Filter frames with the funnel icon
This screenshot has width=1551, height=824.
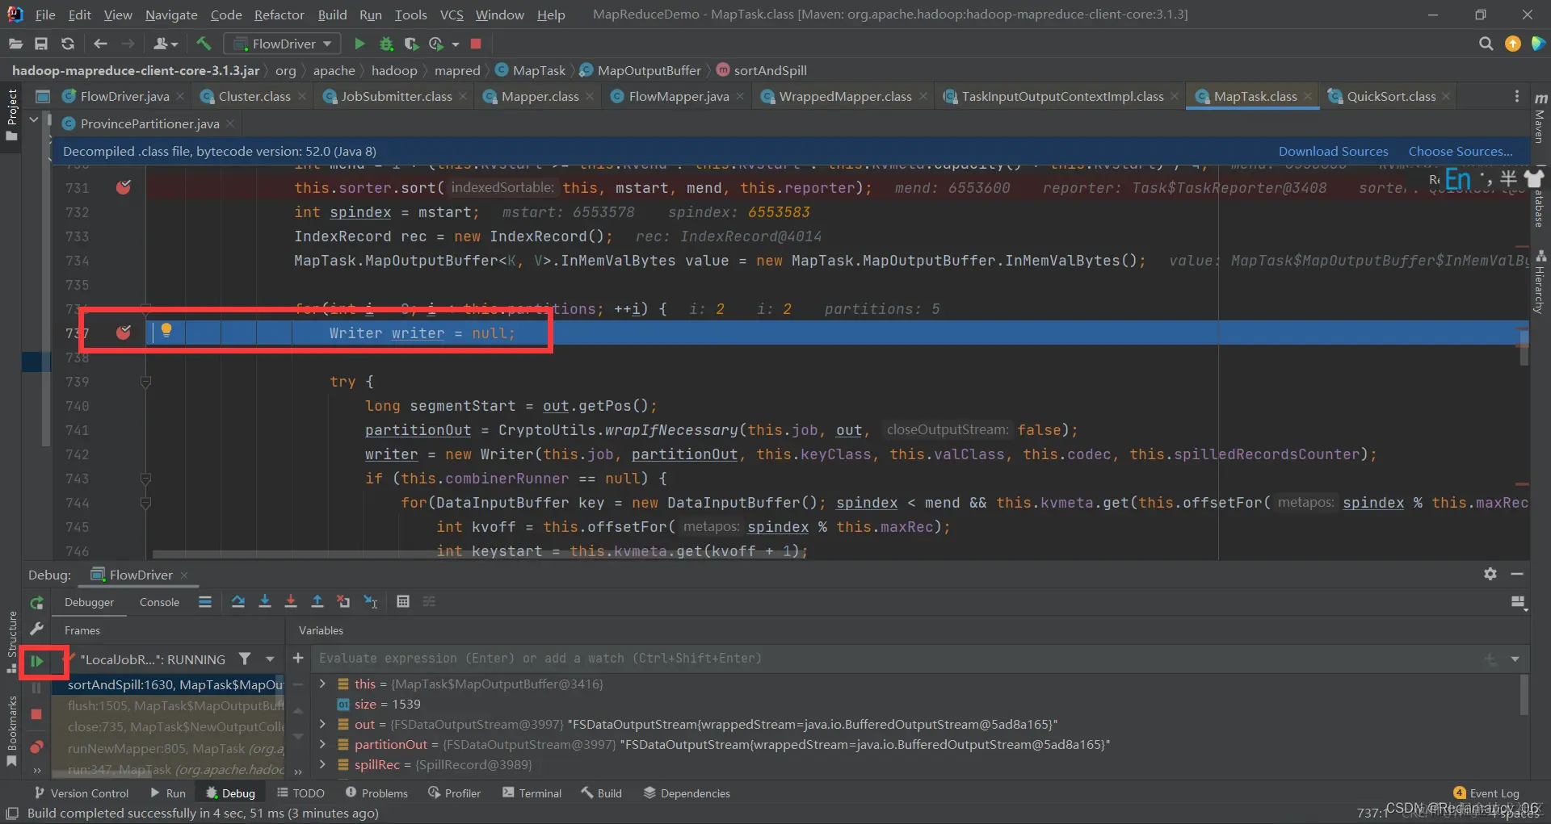pyautogui.click(x=245, y=659)
